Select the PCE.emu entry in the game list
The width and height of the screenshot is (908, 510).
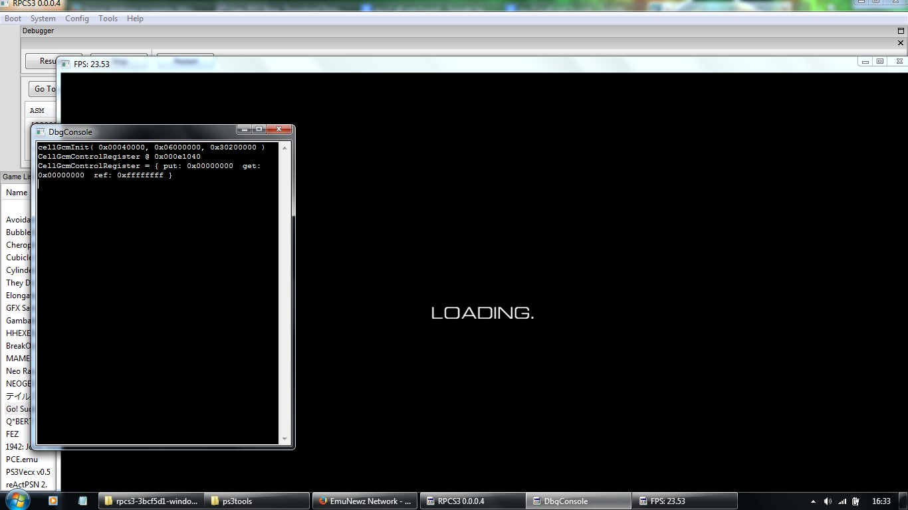[x=22, y=460]
